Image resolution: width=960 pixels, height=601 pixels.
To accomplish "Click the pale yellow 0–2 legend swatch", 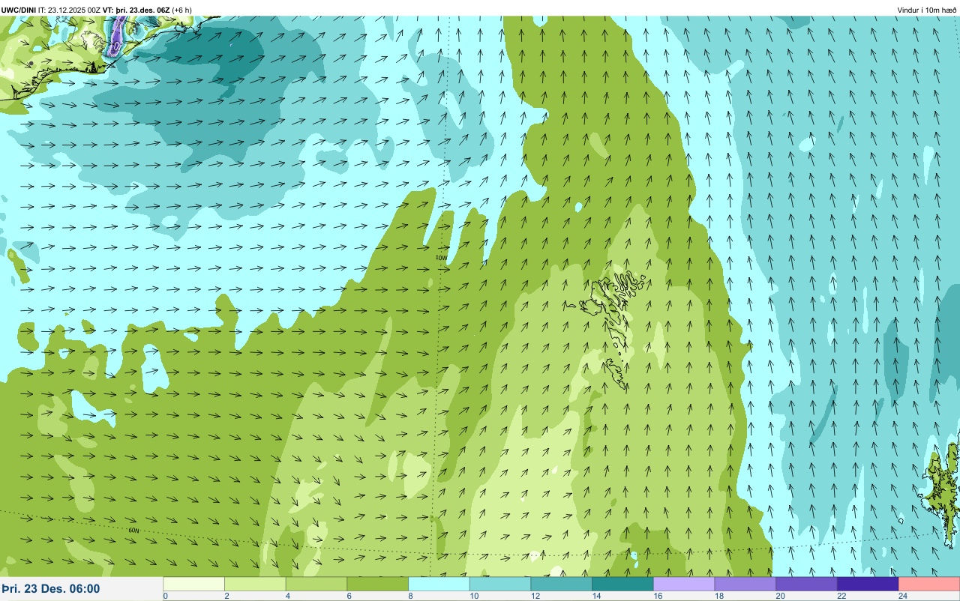I will coord(194,584).
